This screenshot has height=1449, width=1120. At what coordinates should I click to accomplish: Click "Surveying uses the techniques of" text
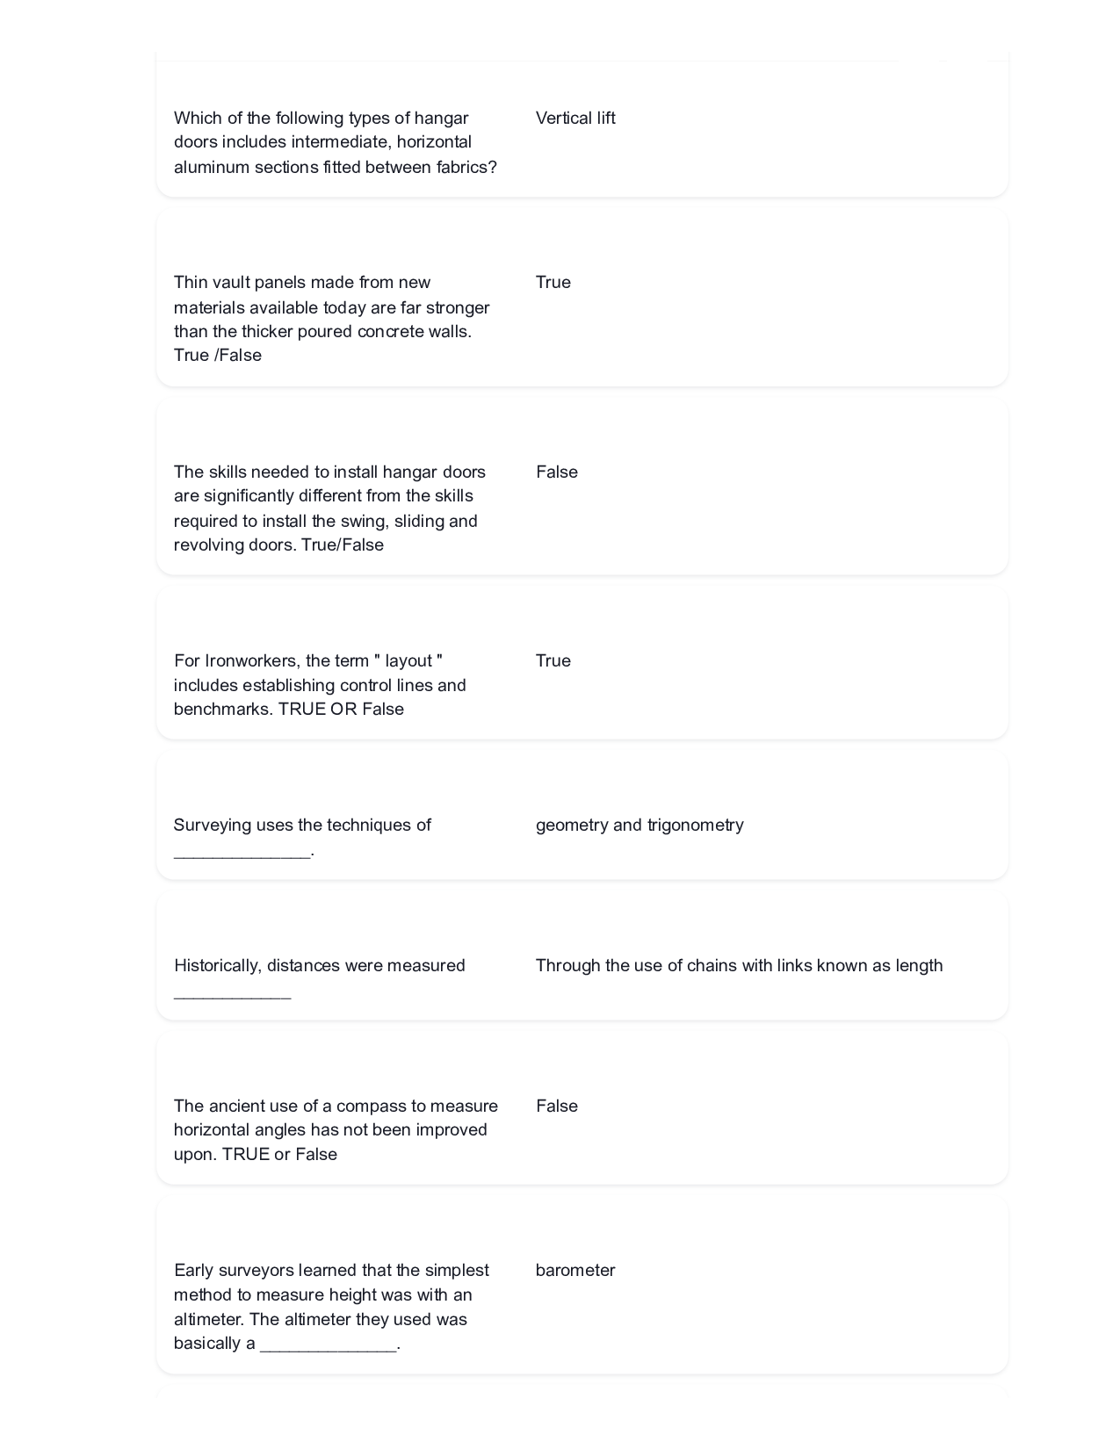pos(302,825)
